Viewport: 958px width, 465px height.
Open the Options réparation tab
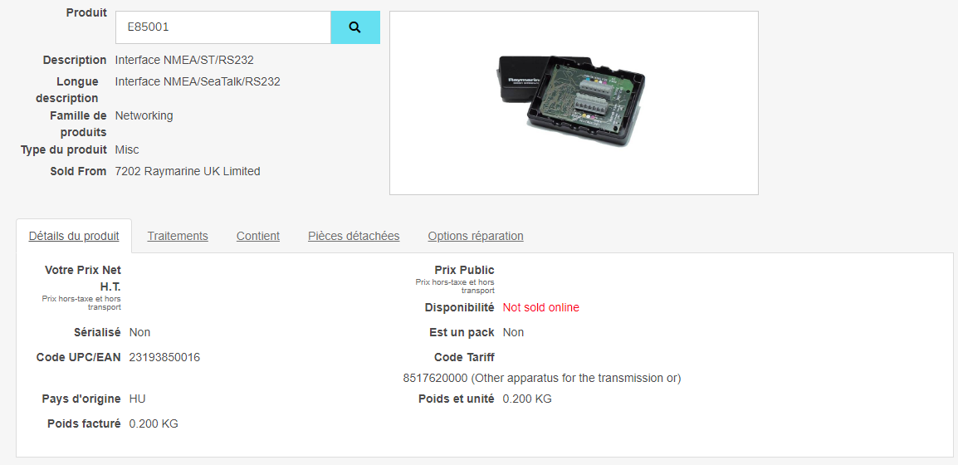[x=476, y=236]
